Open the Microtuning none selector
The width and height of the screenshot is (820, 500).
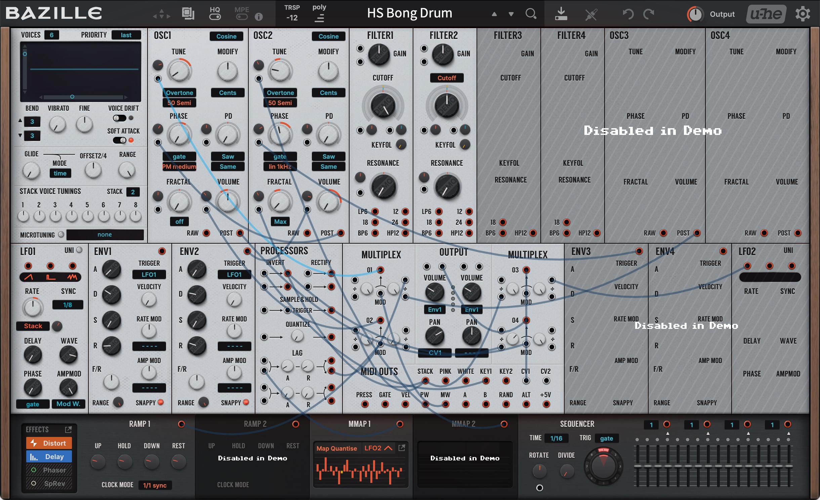[x=105, y=235]
